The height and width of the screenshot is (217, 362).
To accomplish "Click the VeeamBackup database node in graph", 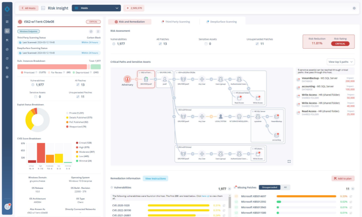I will pyautogui.click(x=276, y=117).
